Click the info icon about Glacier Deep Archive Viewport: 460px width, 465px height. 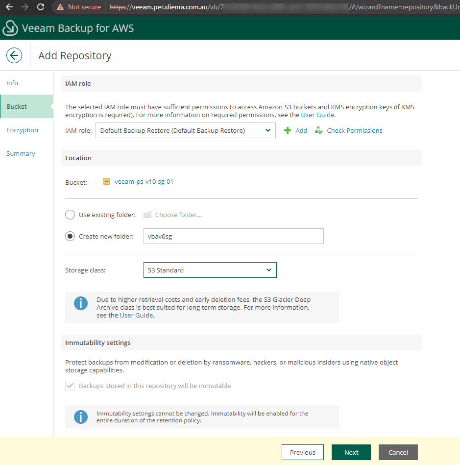[81, 303]
